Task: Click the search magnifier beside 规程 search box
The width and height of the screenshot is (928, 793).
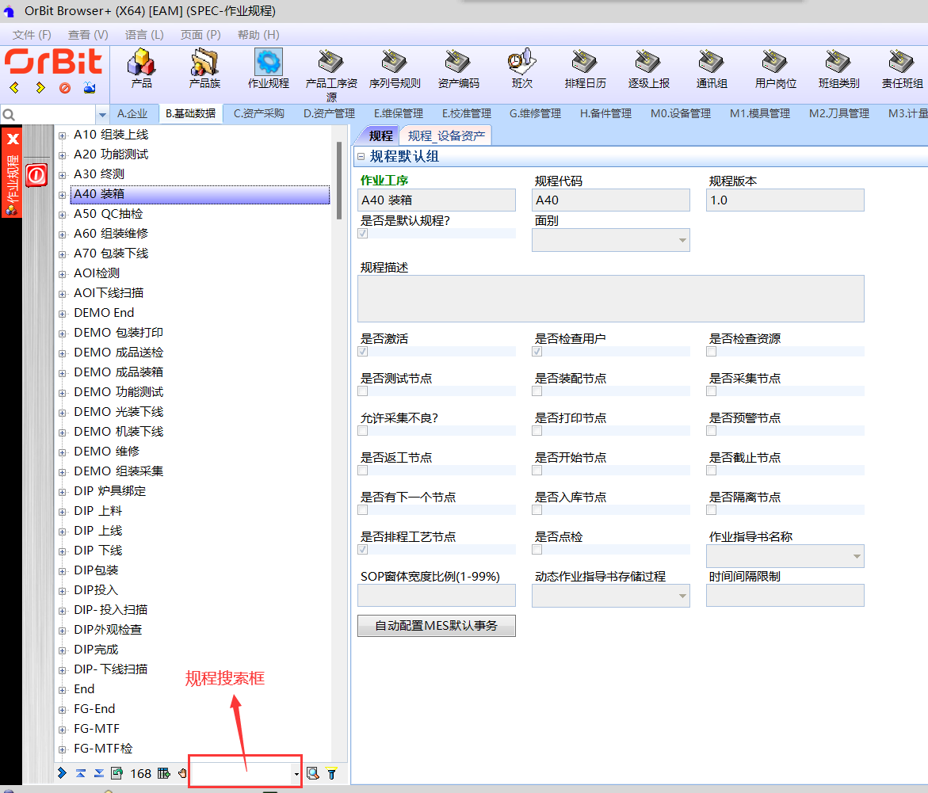Action: point(313,773)
